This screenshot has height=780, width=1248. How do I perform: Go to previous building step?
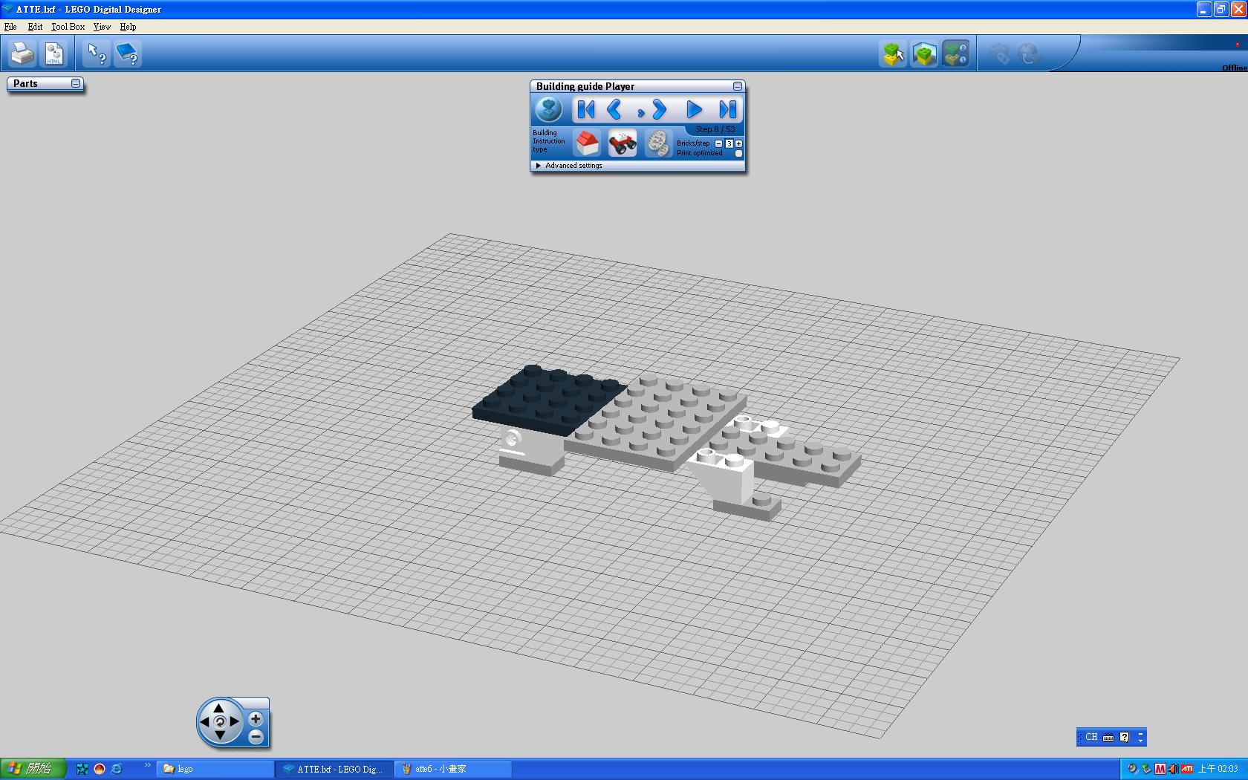pyautogui.click(x=614, y=110)
